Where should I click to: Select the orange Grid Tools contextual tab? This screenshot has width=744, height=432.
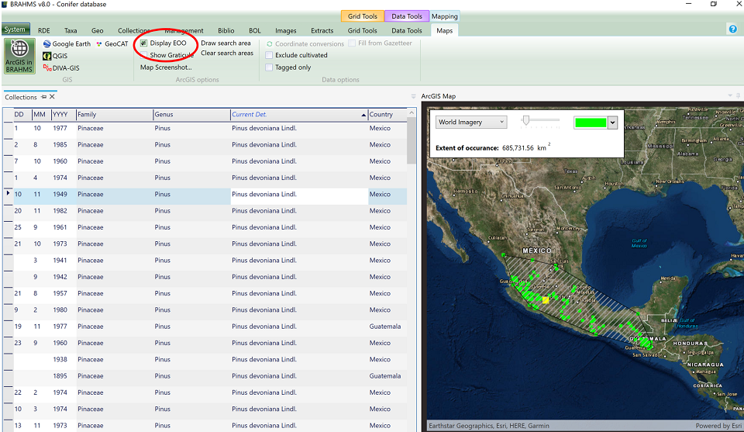363,16
